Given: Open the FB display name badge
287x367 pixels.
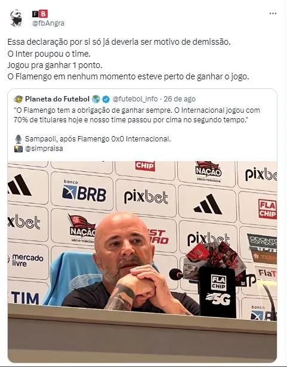Looking at the screenshot, I should 40,14.
